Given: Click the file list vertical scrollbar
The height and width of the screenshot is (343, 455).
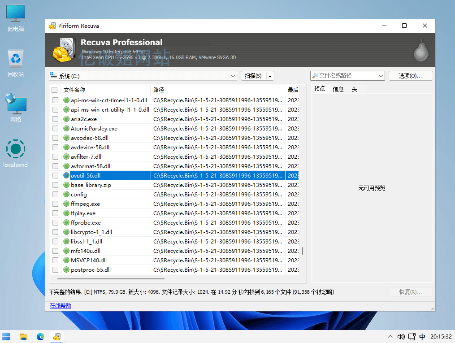Looking at the screenshot, I should [302, 251].
